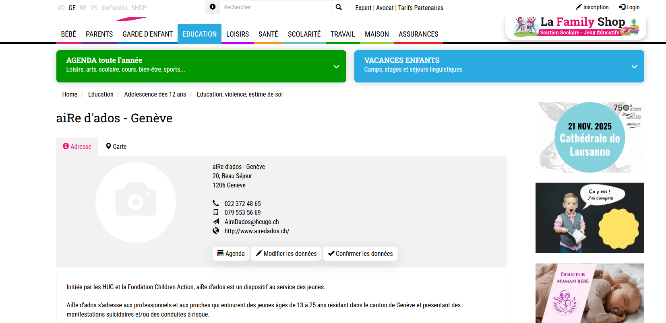Open the Agenda button with calendar

(231, 253)
